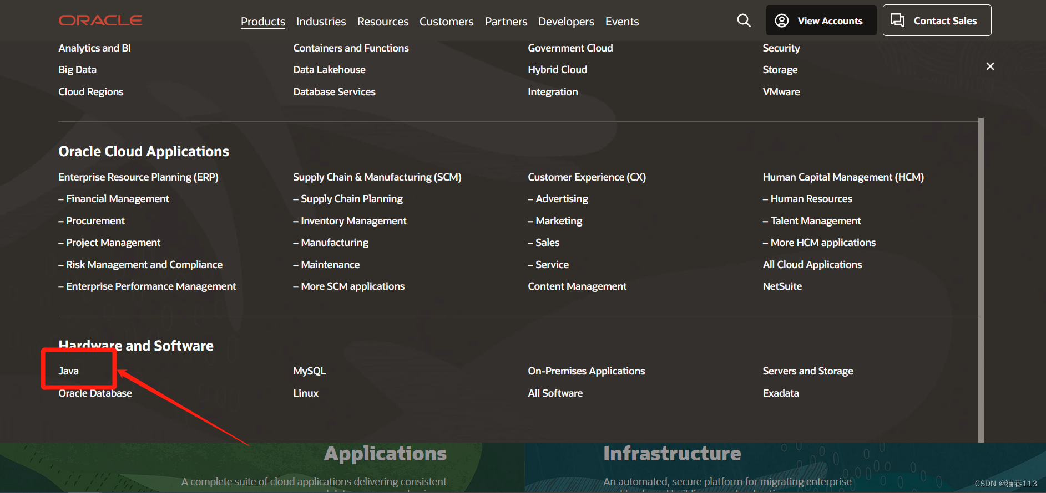Open More HCM applications
This screenshot has width=1046, height=493.
[x=819, y=243]
